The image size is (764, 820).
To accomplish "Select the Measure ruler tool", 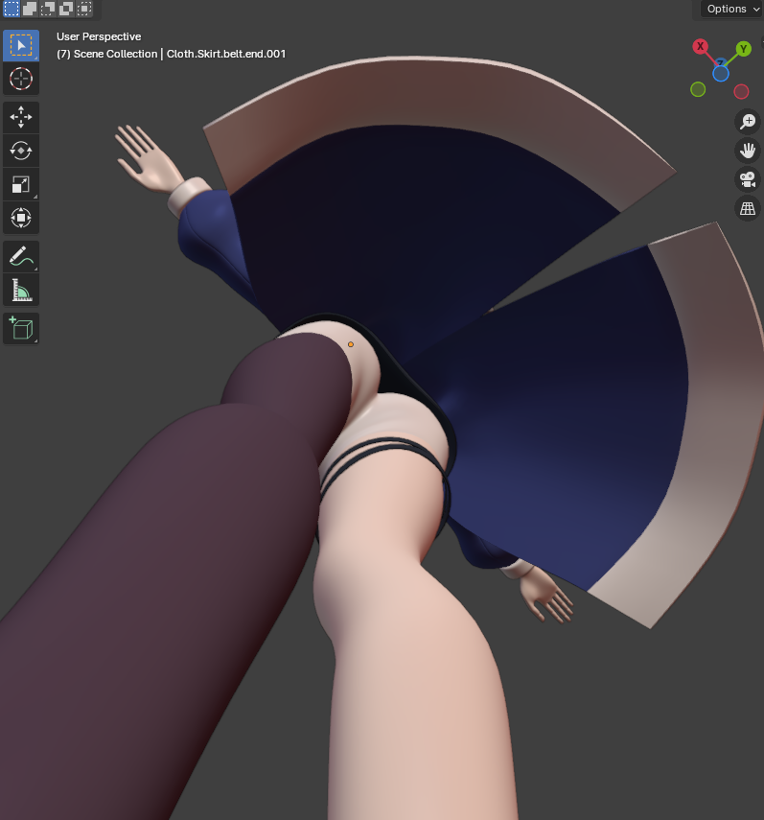I will [20, 290].
